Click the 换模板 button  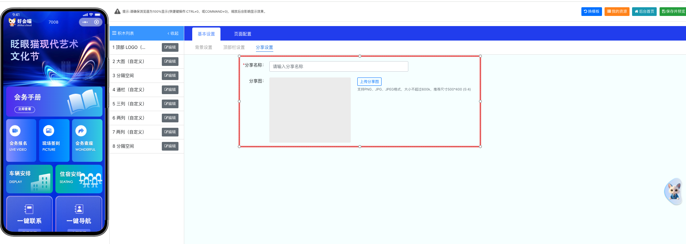(x=592, y=12)
